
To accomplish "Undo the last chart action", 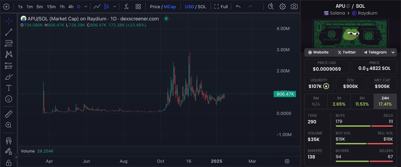I will [238, 6].
